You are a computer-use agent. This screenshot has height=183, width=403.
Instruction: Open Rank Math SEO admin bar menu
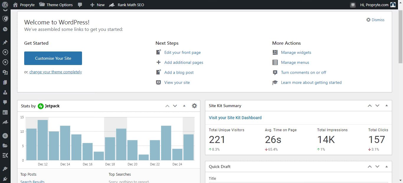127,5
